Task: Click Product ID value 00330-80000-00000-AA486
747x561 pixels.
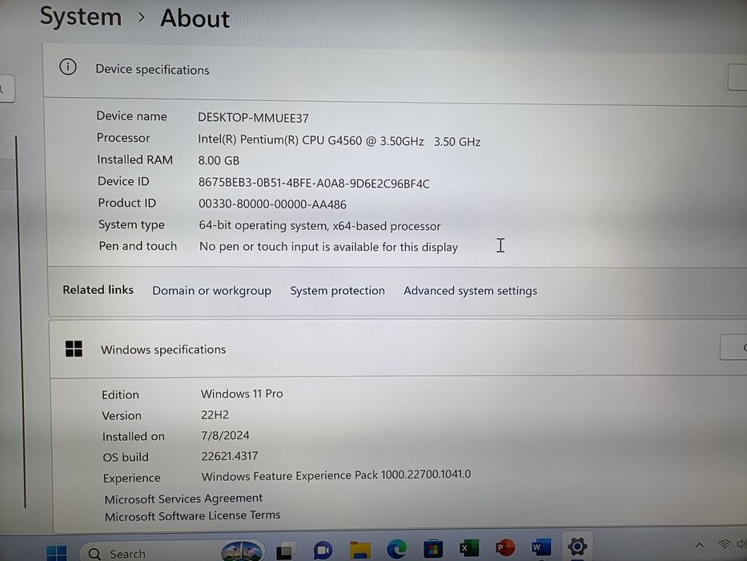Action: click(x=272, y=204)
